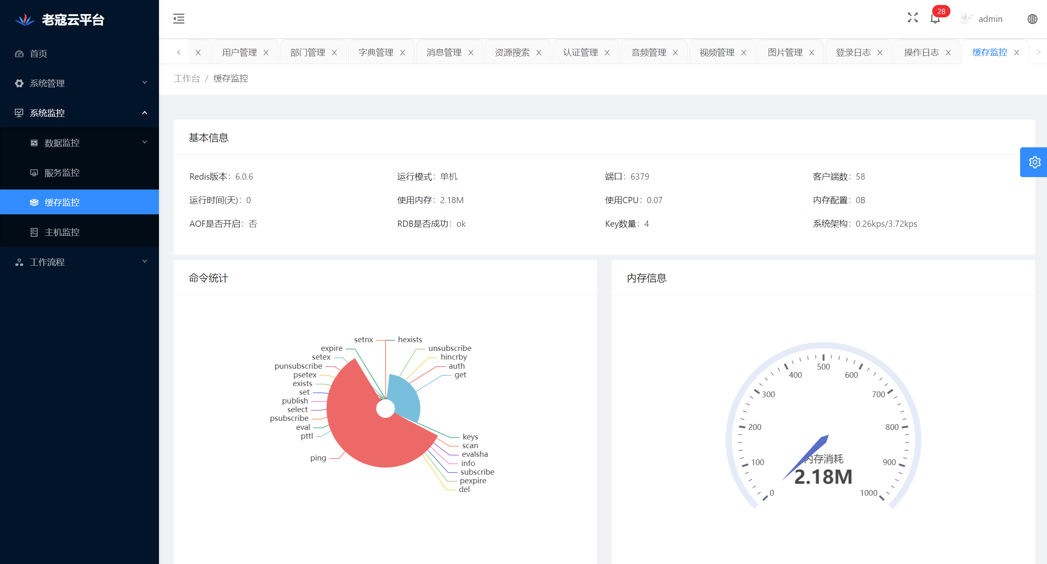Image resolution: width=1047 pixels, height=564 pixels.
Task: Open 主机监控 in the sidebar
Action: click(x=62, y=232)
